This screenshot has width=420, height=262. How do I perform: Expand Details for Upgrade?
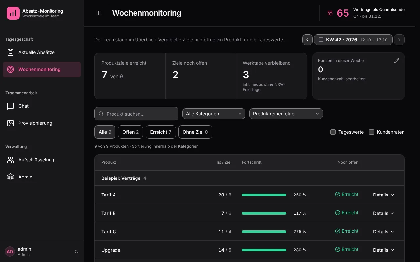point(384,250)
